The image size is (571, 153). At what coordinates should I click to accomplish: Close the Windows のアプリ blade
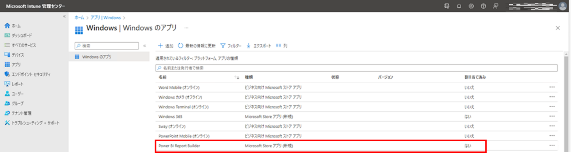click(558, 28)
